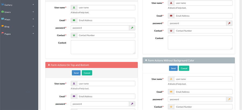Click the Maps icon in sidebar

tap(2, 19)
